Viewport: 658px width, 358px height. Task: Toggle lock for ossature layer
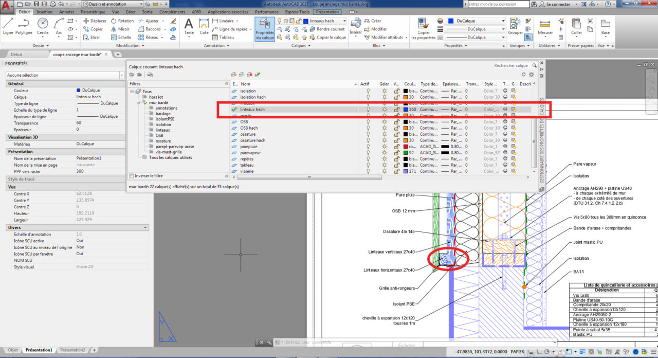pos(396,134)
